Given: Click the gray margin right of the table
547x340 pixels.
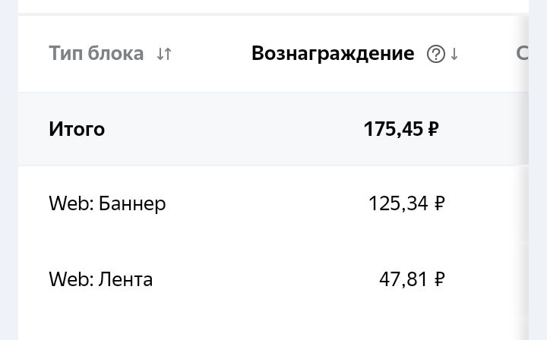Looking at the screenshot, I should tap(538, 170).
